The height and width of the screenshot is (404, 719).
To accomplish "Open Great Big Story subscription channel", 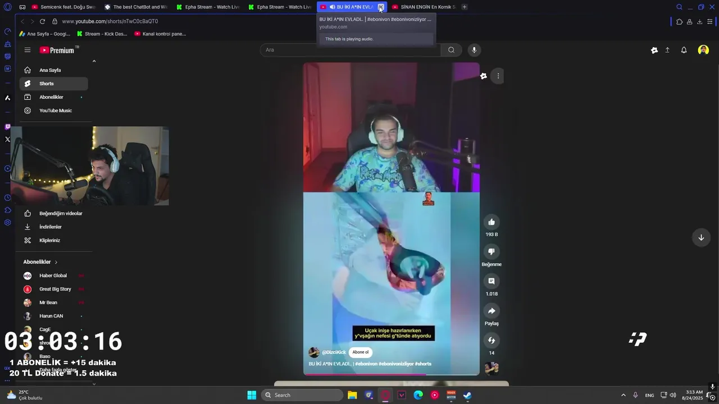I will 53,289.
